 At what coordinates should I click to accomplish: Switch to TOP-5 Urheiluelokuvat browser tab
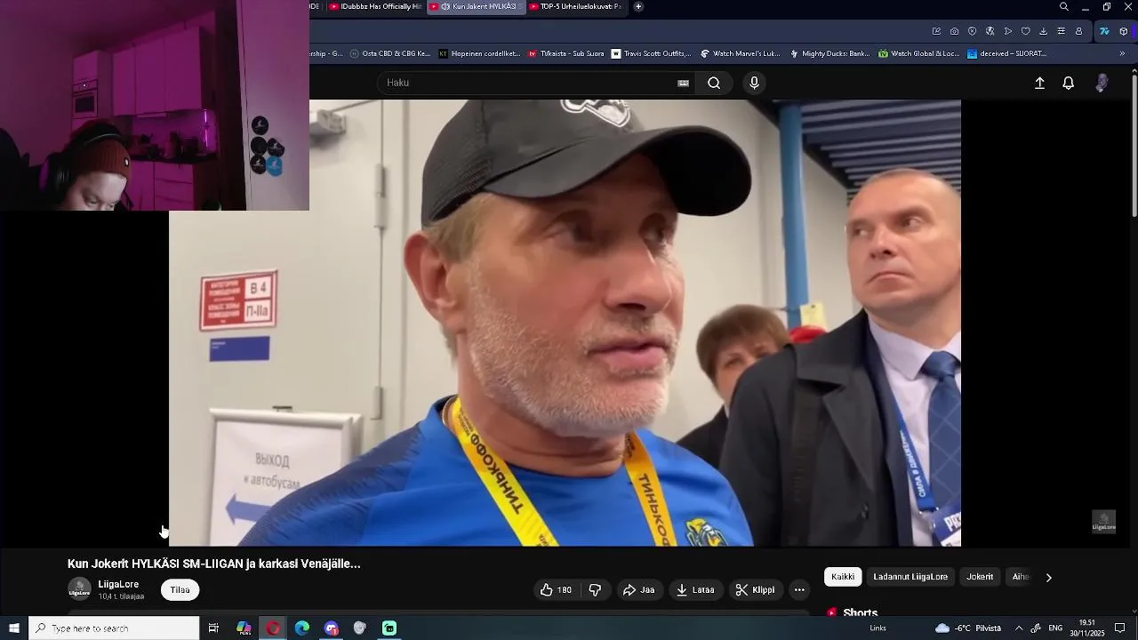[575, 6]
